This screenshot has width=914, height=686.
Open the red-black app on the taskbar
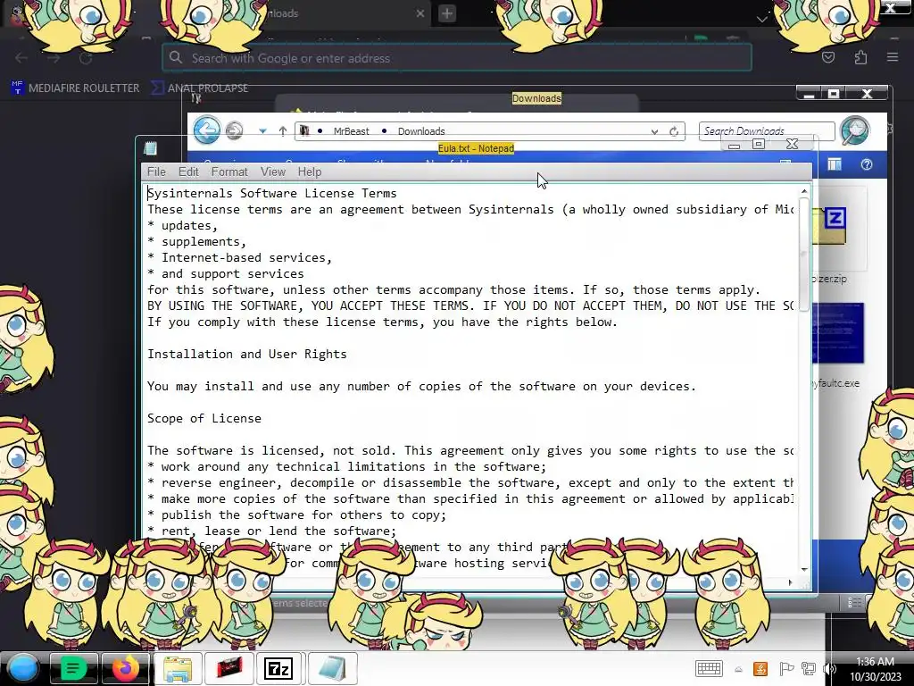pyautogui.click(x=229, y=668)
